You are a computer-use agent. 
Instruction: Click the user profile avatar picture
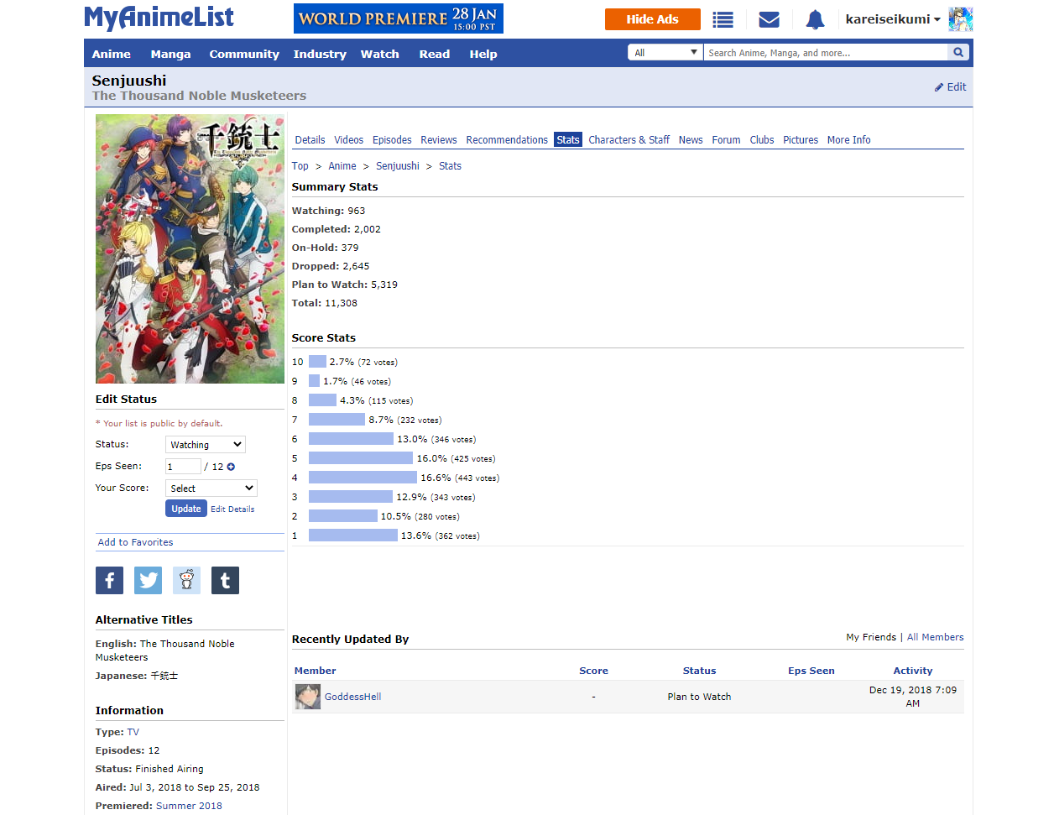pos(961,19)
